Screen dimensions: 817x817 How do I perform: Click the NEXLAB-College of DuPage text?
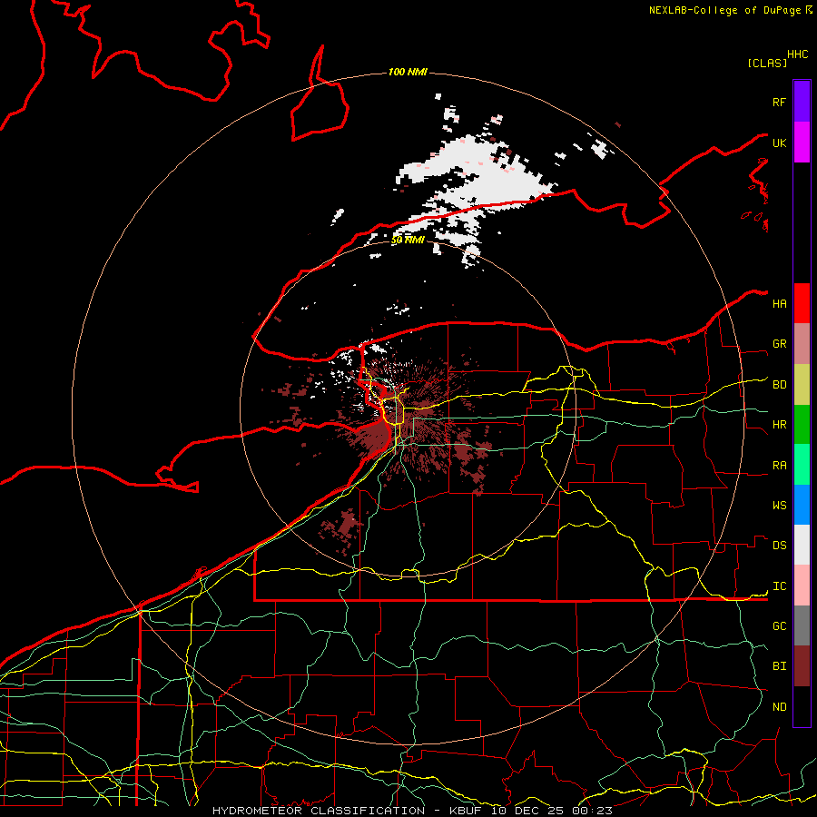tap(724, 10)
